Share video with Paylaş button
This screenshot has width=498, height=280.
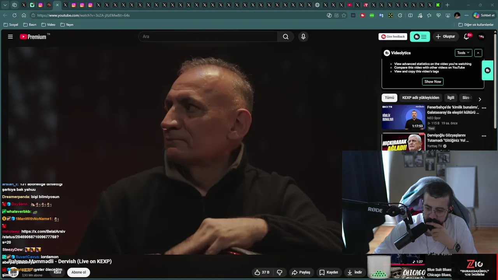(301, 272)
